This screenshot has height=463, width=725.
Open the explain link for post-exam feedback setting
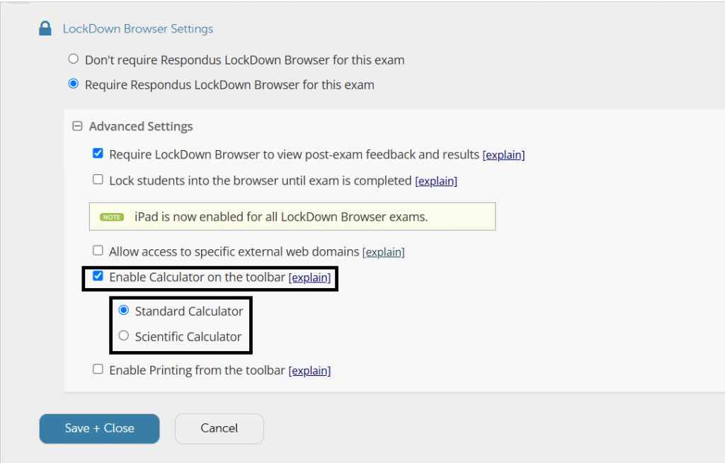click(x=503, y=154)
